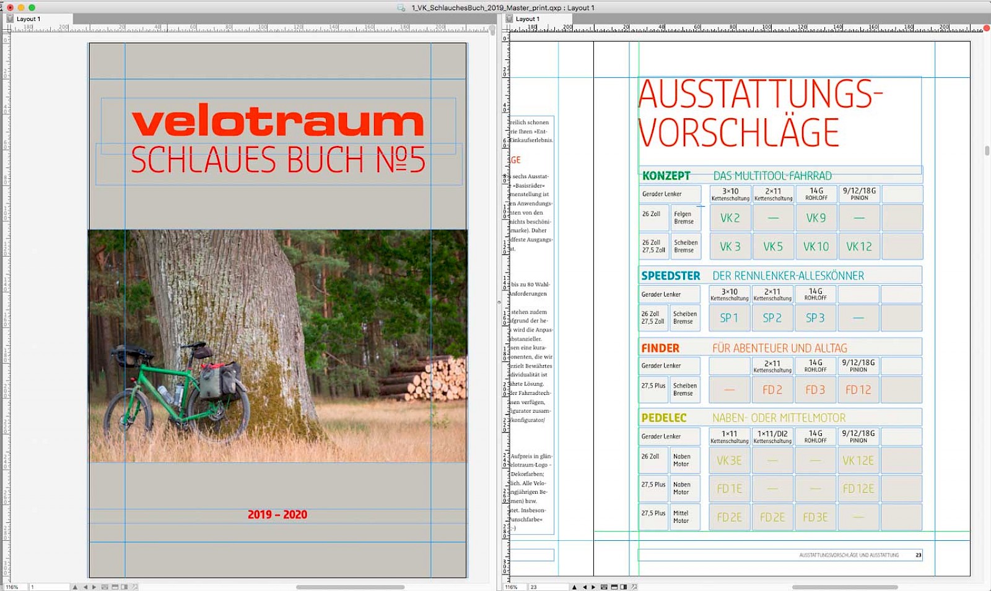Click next page arrow in left pane
Screen dimensions: 991x591
94,587
